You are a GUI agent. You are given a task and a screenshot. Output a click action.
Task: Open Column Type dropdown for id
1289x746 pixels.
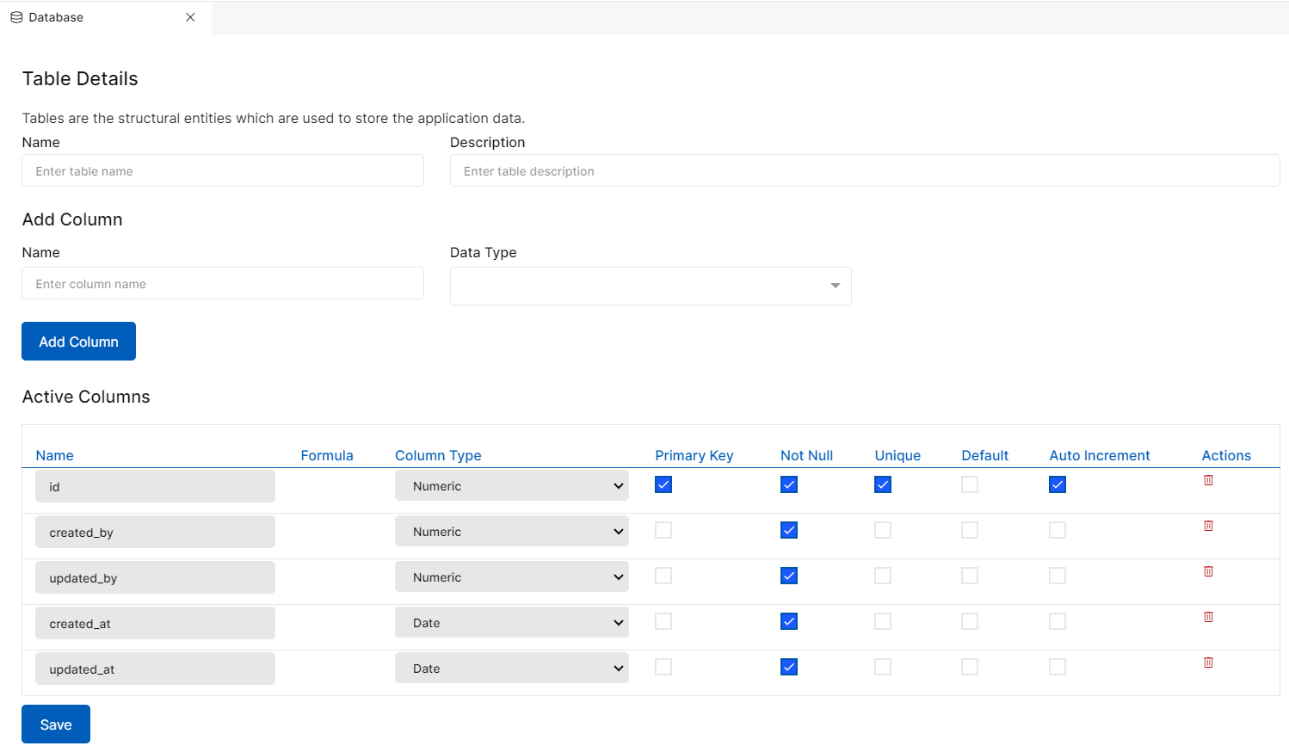click(x=512, y=485)
